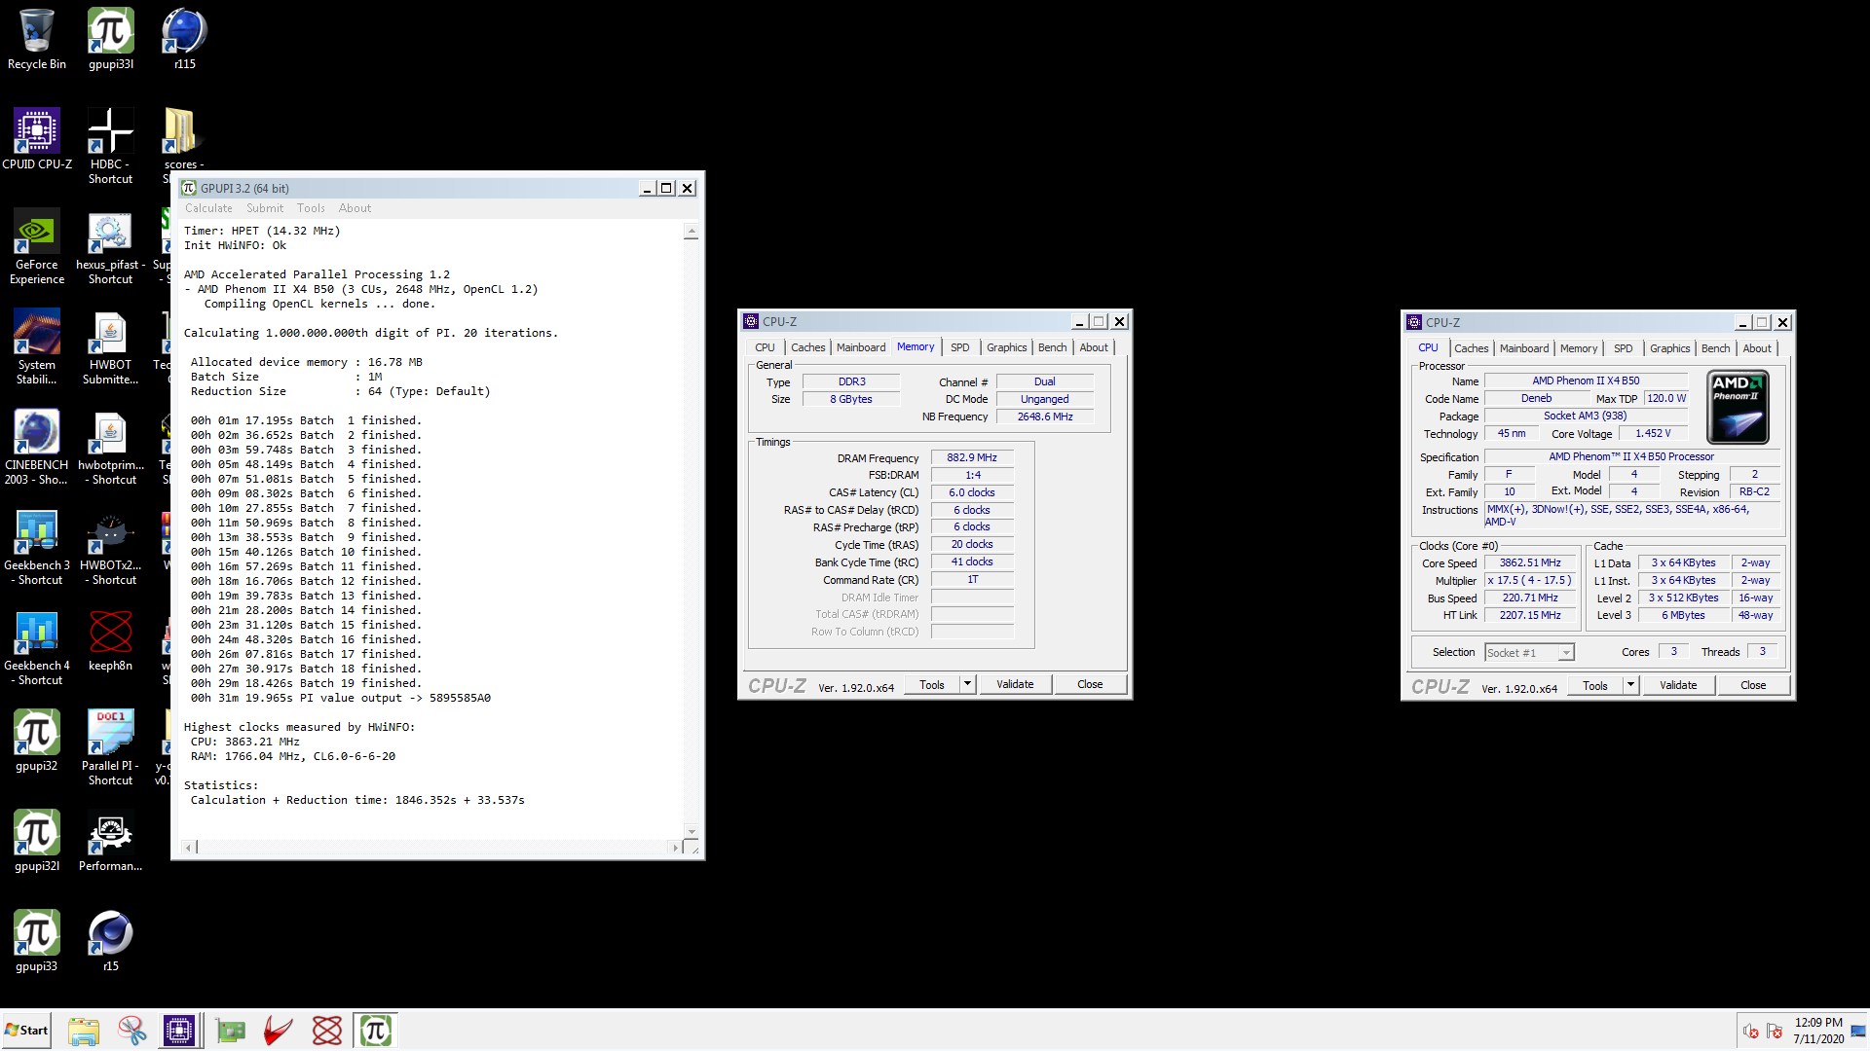Open the Performance desktop icon
The width and height of the screenshot is (1870, 1051).
click(x=111, y=841)
